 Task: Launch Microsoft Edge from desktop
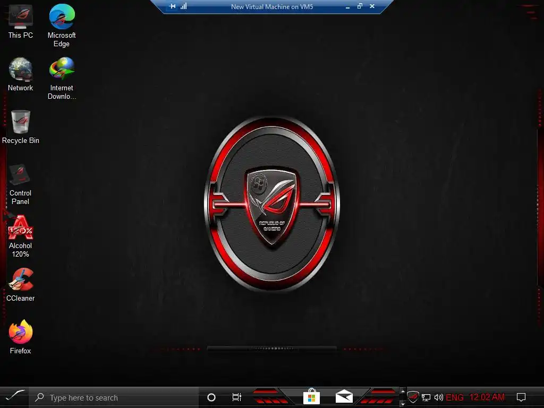pos(62,25)
